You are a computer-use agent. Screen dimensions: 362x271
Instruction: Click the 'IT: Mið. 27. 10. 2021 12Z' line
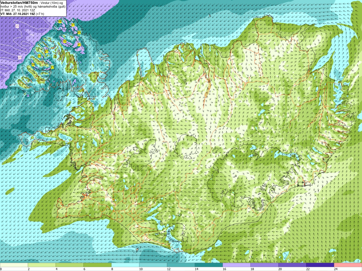[x=18, y=10]
